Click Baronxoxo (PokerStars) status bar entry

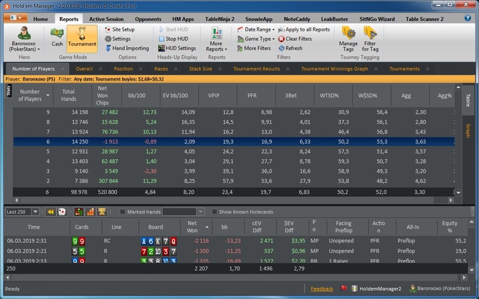point(440,288)
